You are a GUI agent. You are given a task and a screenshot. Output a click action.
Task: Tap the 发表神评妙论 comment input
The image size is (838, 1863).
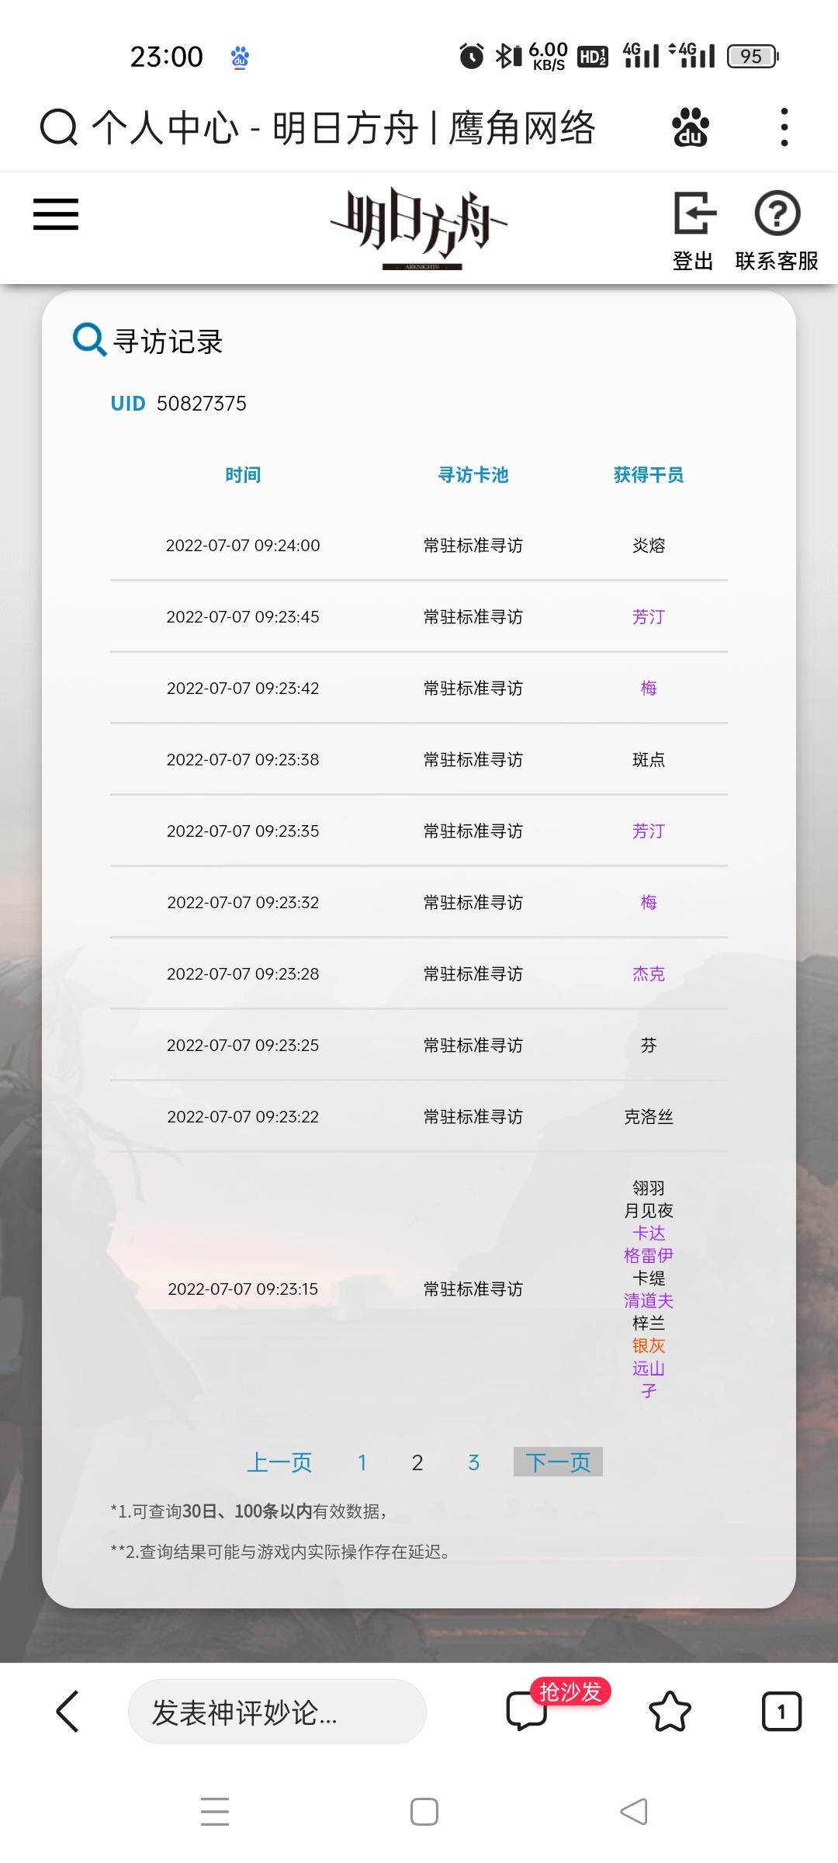277,1711
